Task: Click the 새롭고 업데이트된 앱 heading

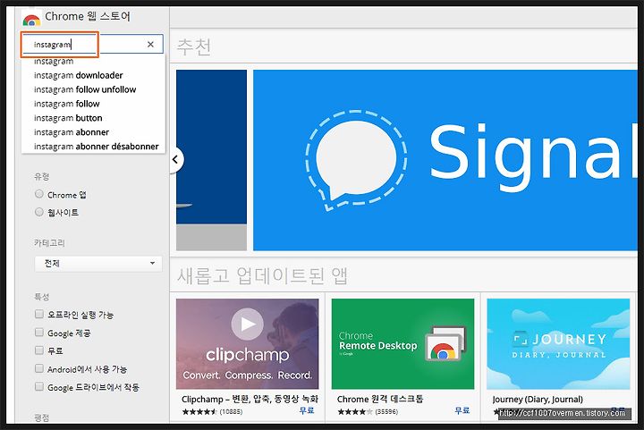Action: pyautogui.click(x=262, y=275)
